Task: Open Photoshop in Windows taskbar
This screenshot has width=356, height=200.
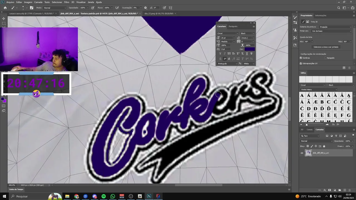Action: pos(149,196)
